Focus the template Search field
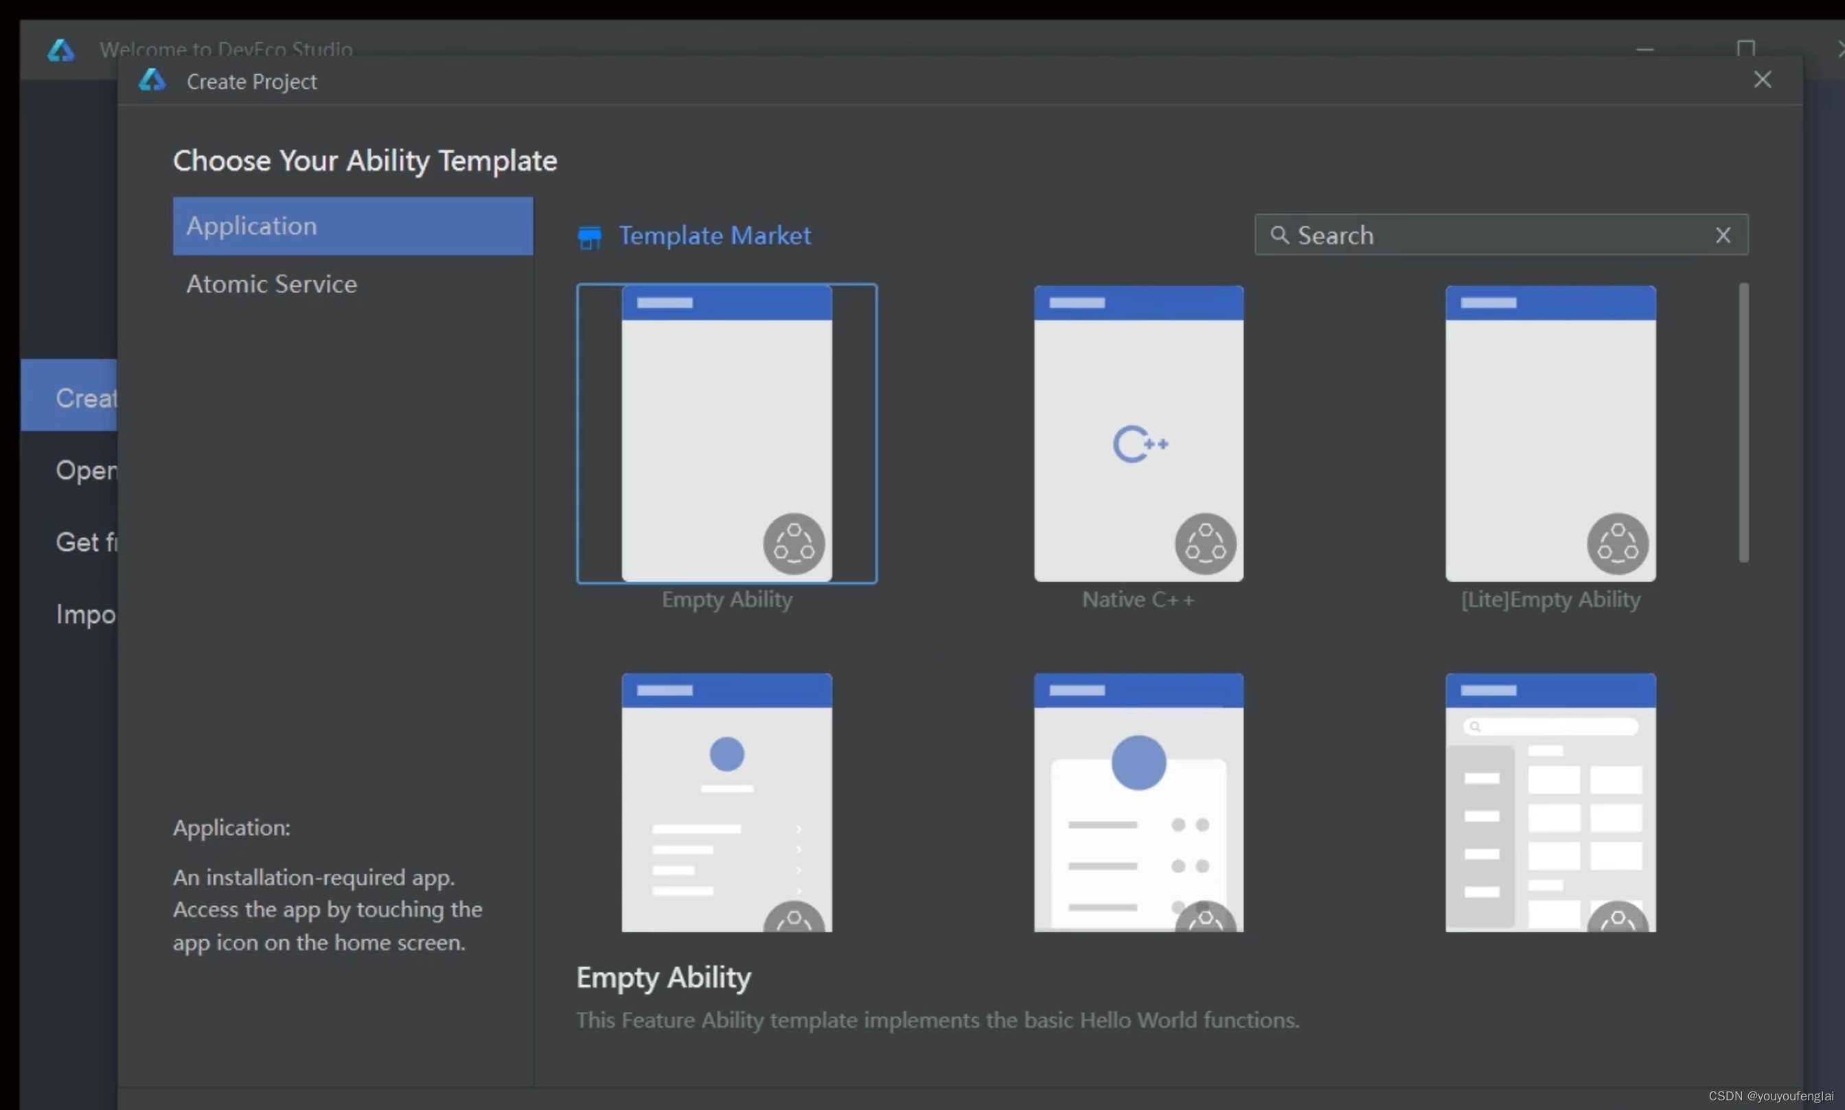Screen dimensions: 1845x1110 coord(1501,235)
